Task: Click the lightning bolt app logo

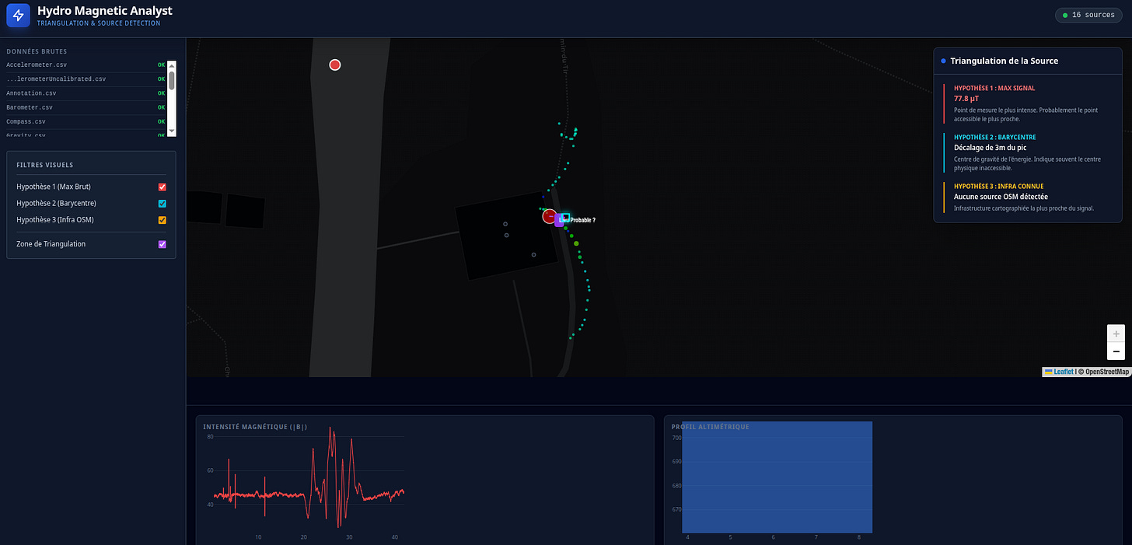Action: tap(19, 15)
